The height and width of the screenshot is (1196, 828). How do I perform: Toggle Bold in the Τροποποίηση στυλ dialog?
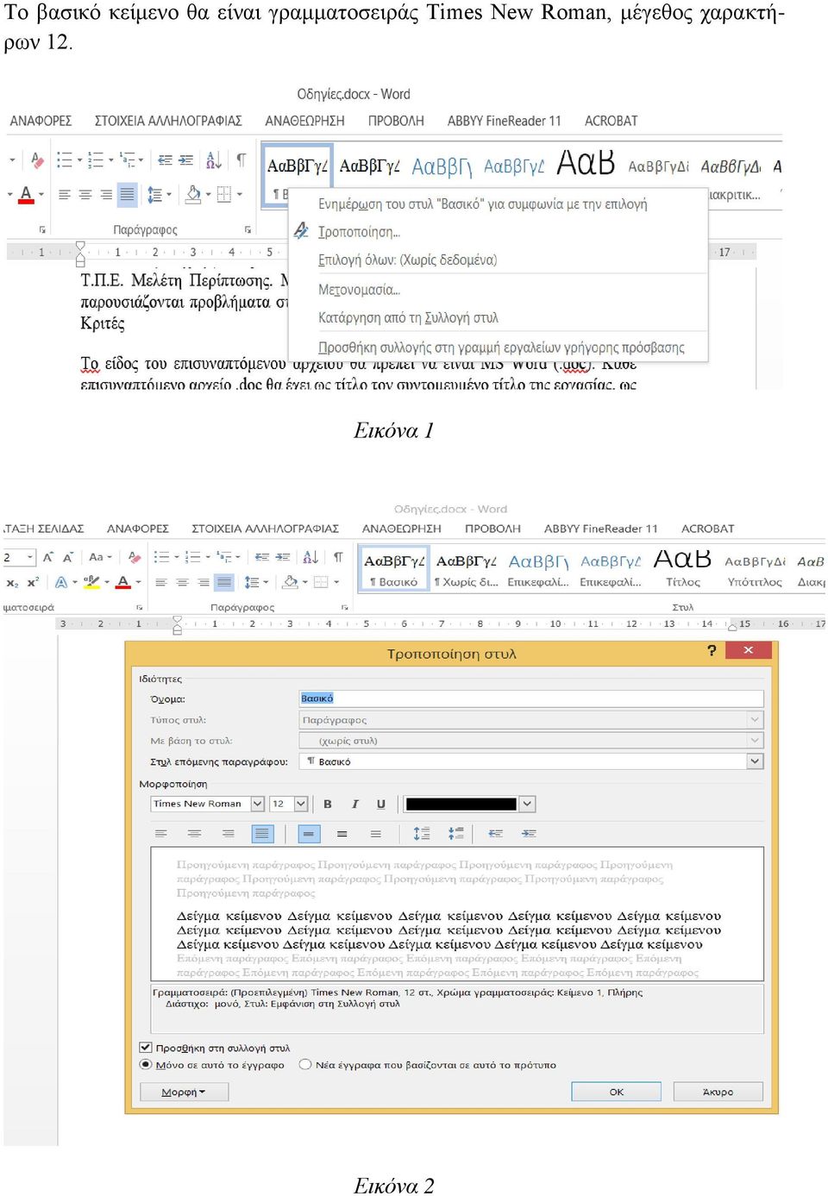point(328,804)
